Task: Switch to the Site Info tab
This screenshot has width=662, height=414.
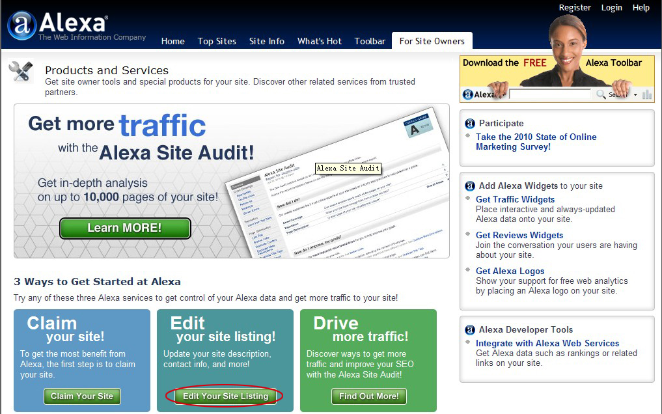Action: [266, 41]
